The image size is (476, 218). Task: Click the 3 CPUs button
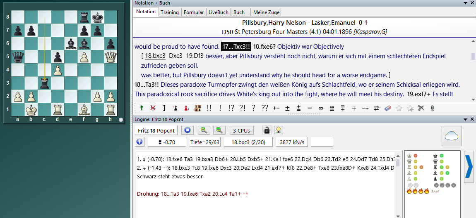241,130
